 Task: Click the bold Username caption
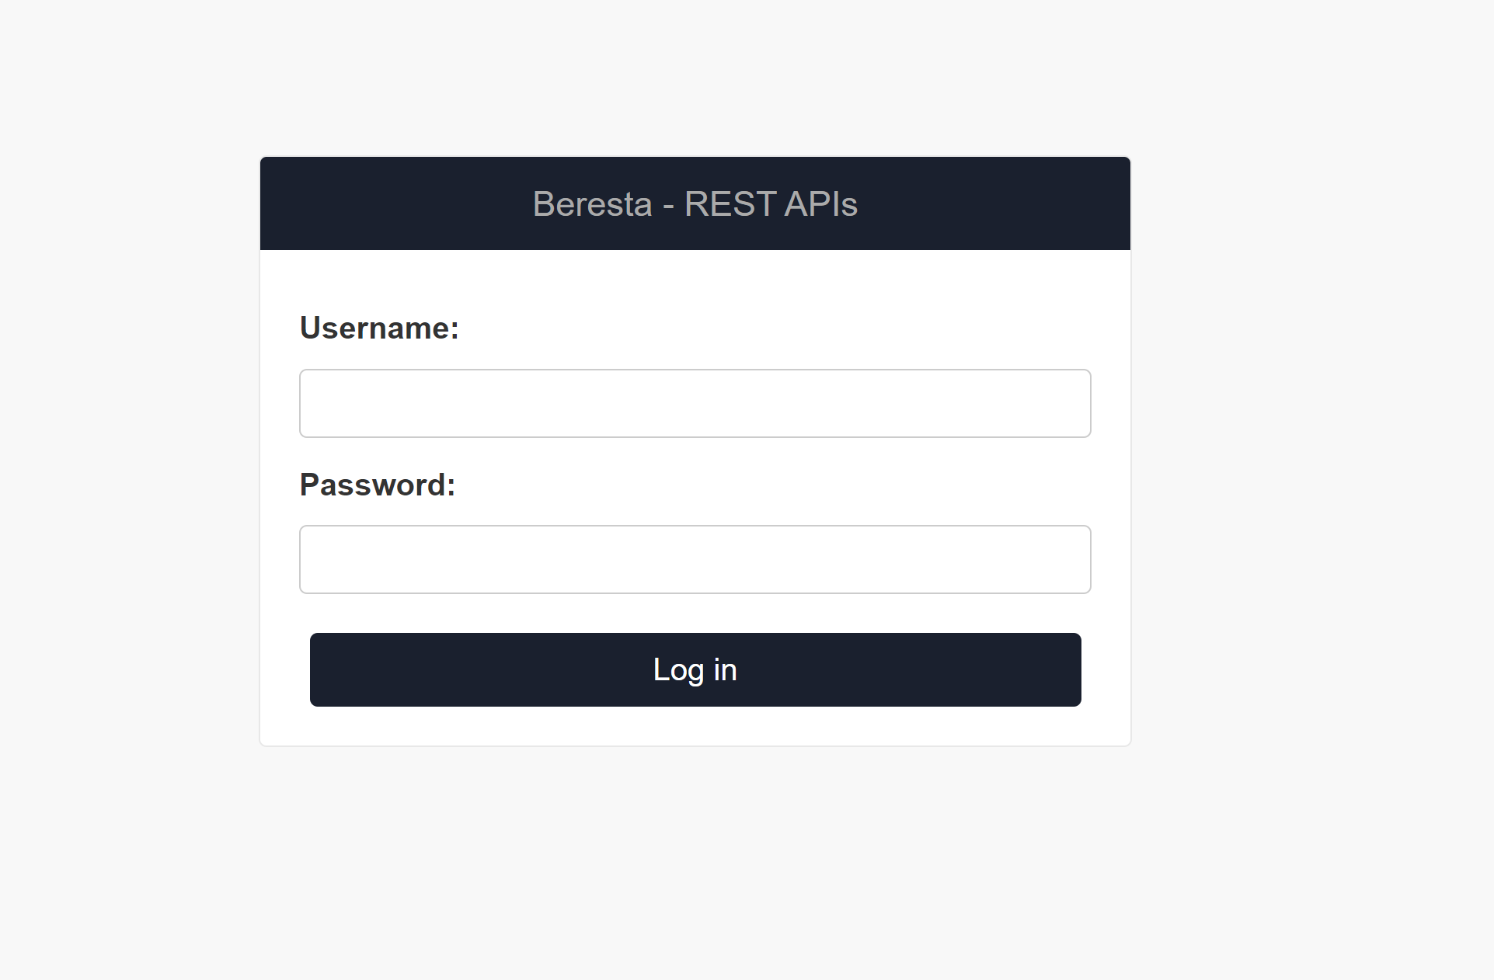tap(379, 328)
